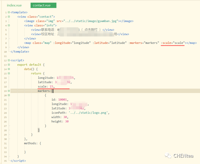
Task: Collapse return block fold on line 15
Action: (x=9, y=73)
